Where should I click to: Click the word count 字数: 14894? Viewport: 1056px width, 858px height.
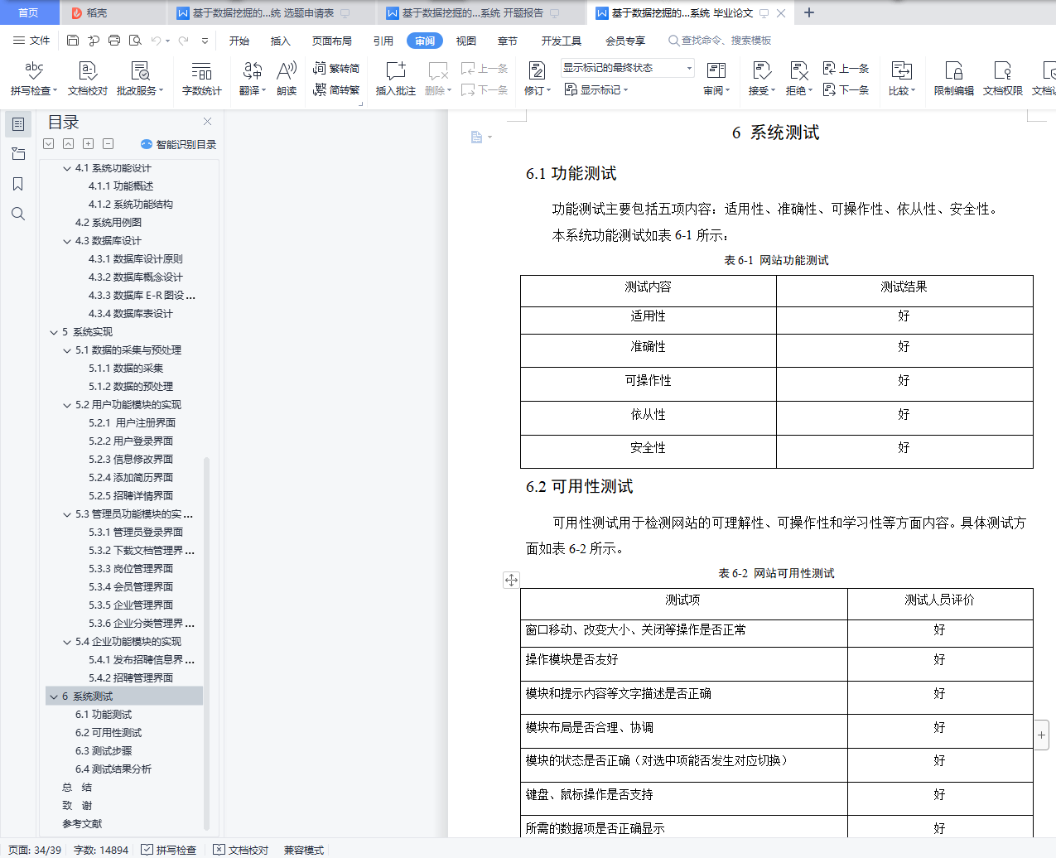tap(101, 850)
